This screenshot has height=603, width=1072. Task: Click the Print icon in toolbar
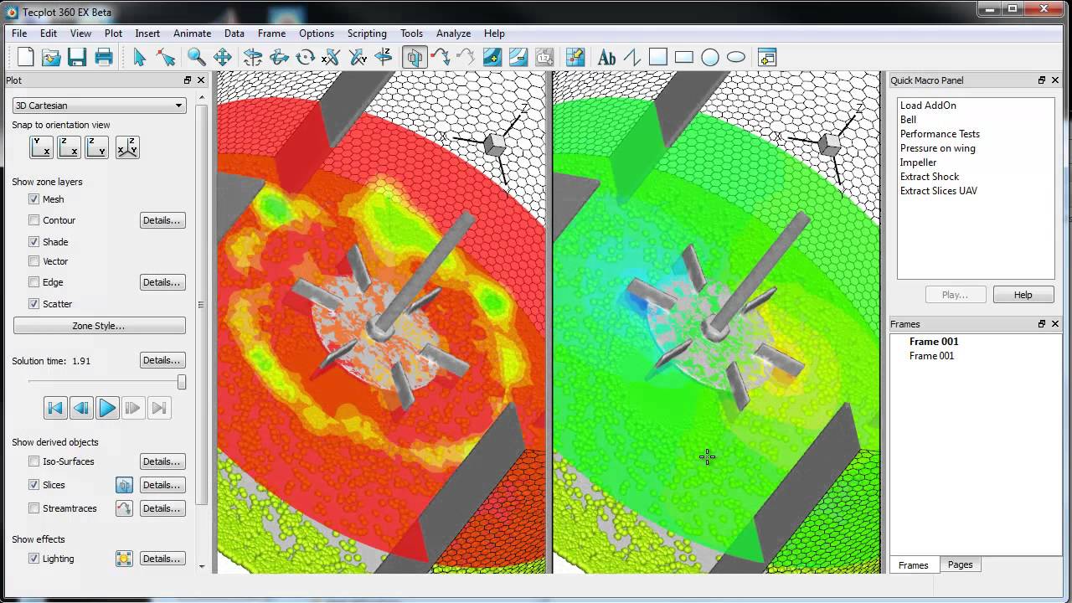click(x=104, y=57)
